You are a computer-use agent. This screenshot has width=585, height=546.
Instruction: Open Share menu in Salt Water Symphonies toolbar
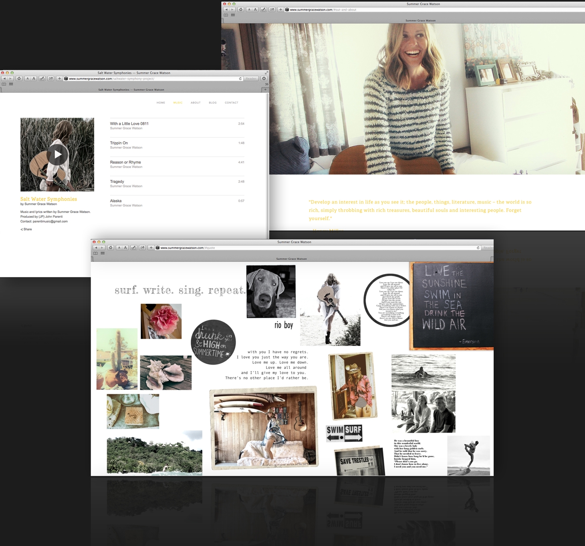51,78
